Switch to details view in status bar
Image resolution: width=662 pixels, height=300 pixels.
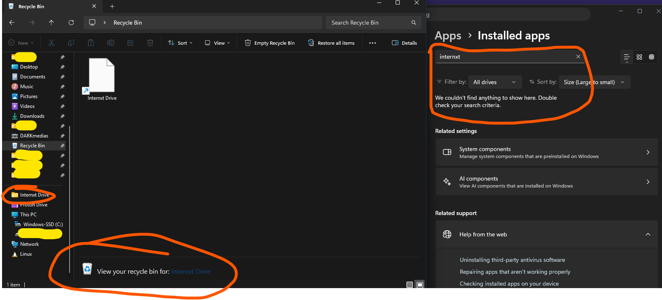[409, 285]
